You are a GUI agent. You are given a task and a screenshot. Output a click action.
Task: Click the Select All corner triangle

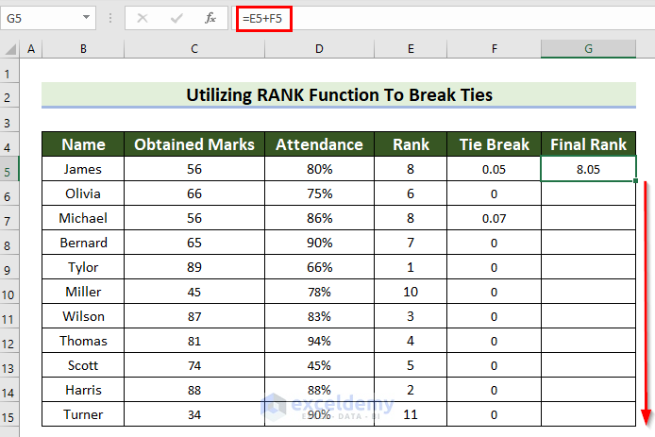point(10,49)
